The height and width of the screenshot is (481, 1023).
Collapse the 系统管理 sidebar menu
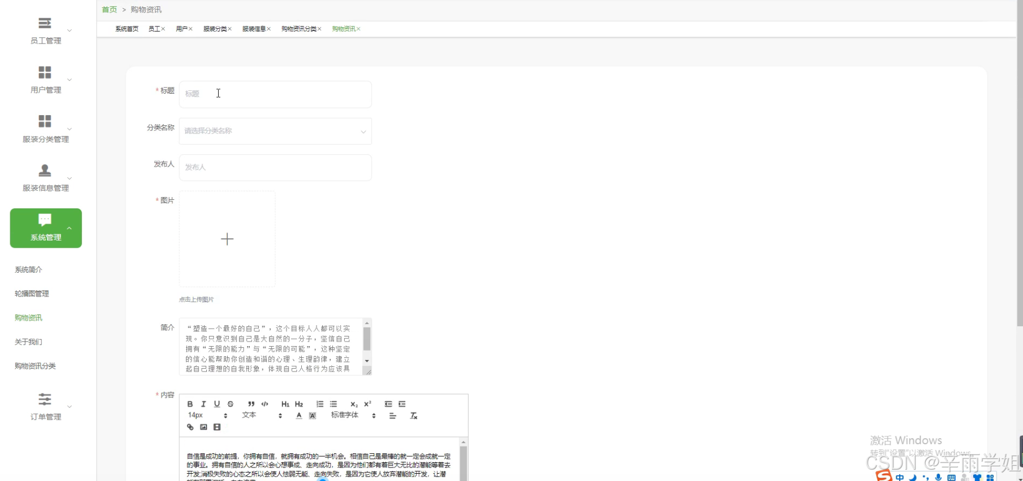[46, 228]
